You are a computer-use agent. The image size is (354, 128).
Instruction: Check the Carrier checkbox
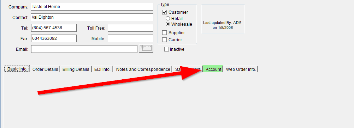tap(164, 39)
